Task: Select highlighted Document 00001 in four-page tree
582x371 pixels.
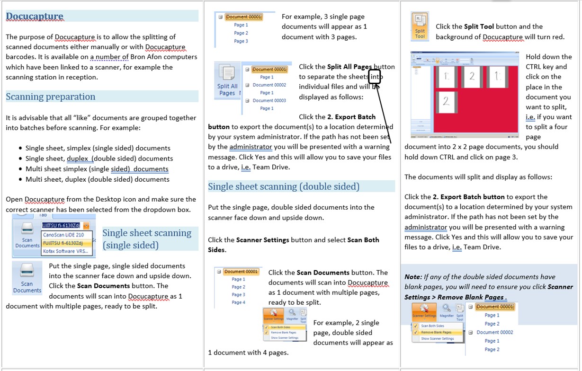Action: pos(241,272)
